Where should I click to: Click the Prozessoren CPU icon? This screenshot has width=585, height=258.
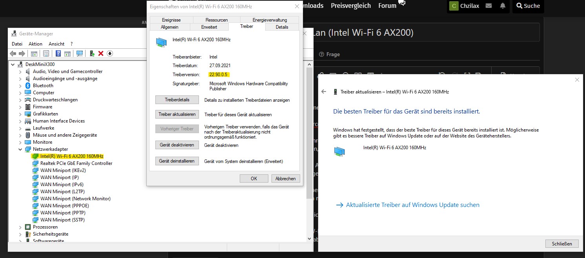(28, 227)
